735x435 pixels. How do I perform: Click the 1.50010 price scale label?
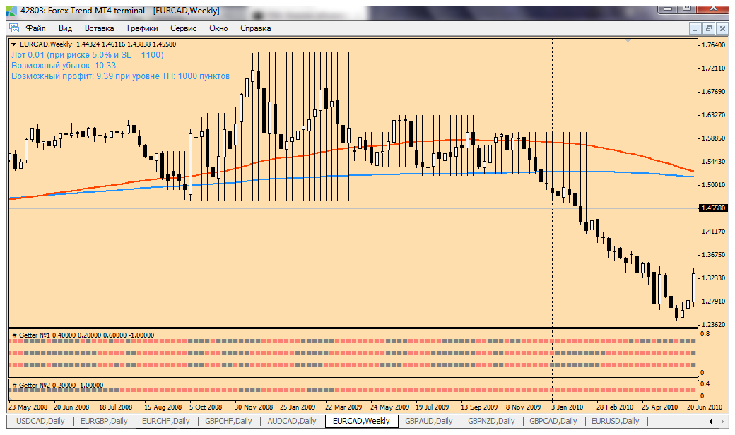click(713, 185)
